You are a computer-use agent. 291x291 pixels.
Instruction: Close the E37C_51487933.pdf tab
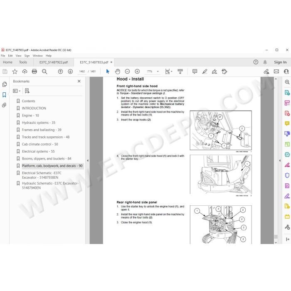coord(111,62)
